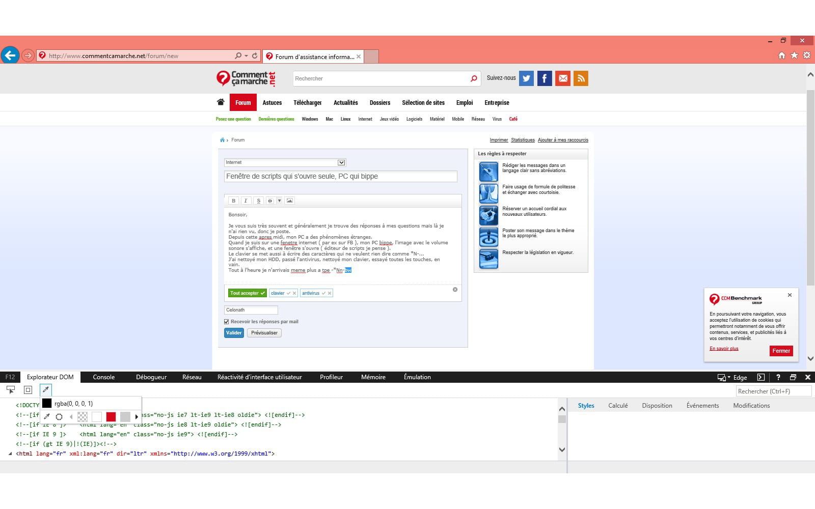Screen dimensions: 815x509
Task: Click Fermer on the cookie notice
Action: point(781,351)
